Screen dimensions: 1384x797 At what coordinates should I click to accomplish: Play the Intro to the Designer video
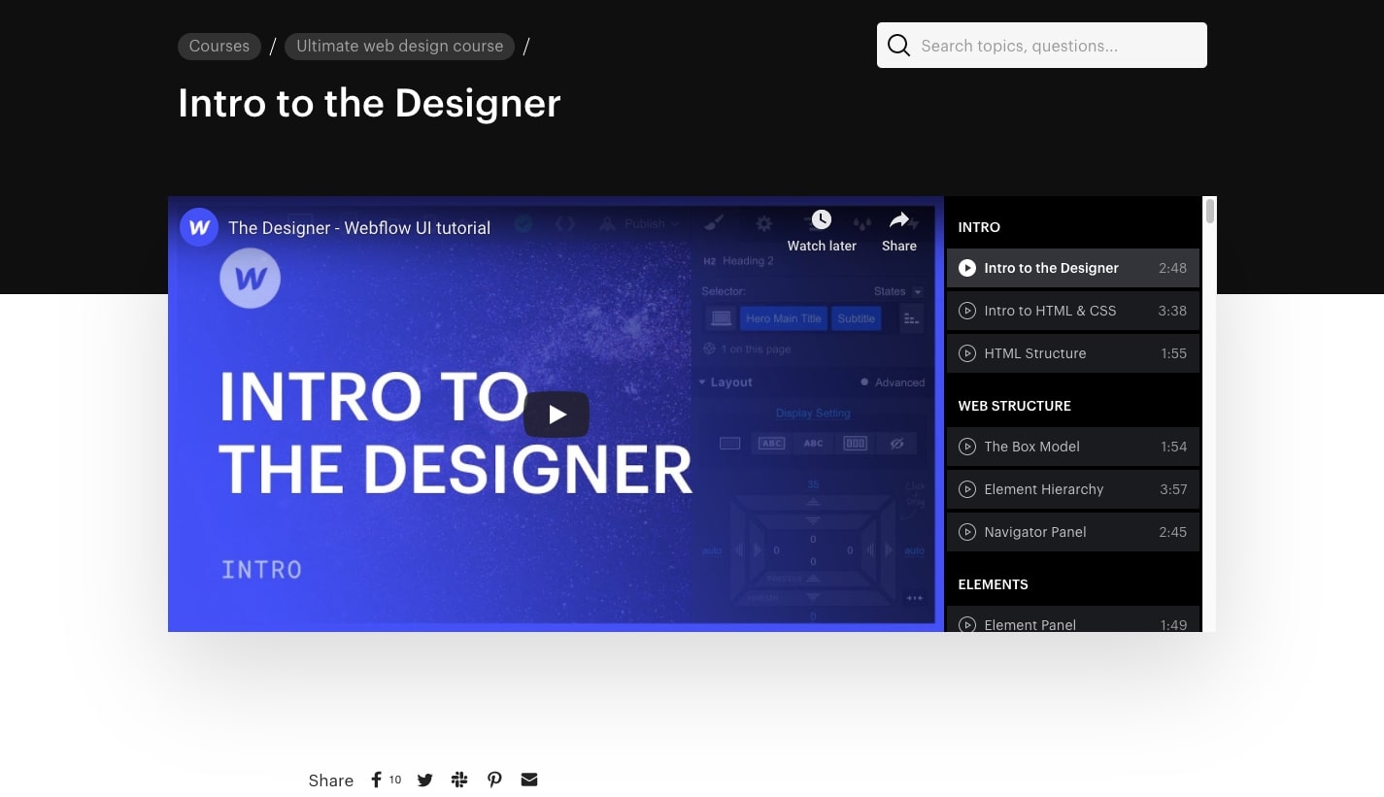pyautogui.click(x=556, y=415)
